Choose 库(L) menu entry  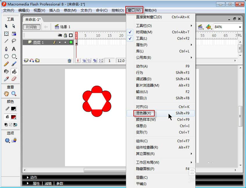(x=161, y=51)
